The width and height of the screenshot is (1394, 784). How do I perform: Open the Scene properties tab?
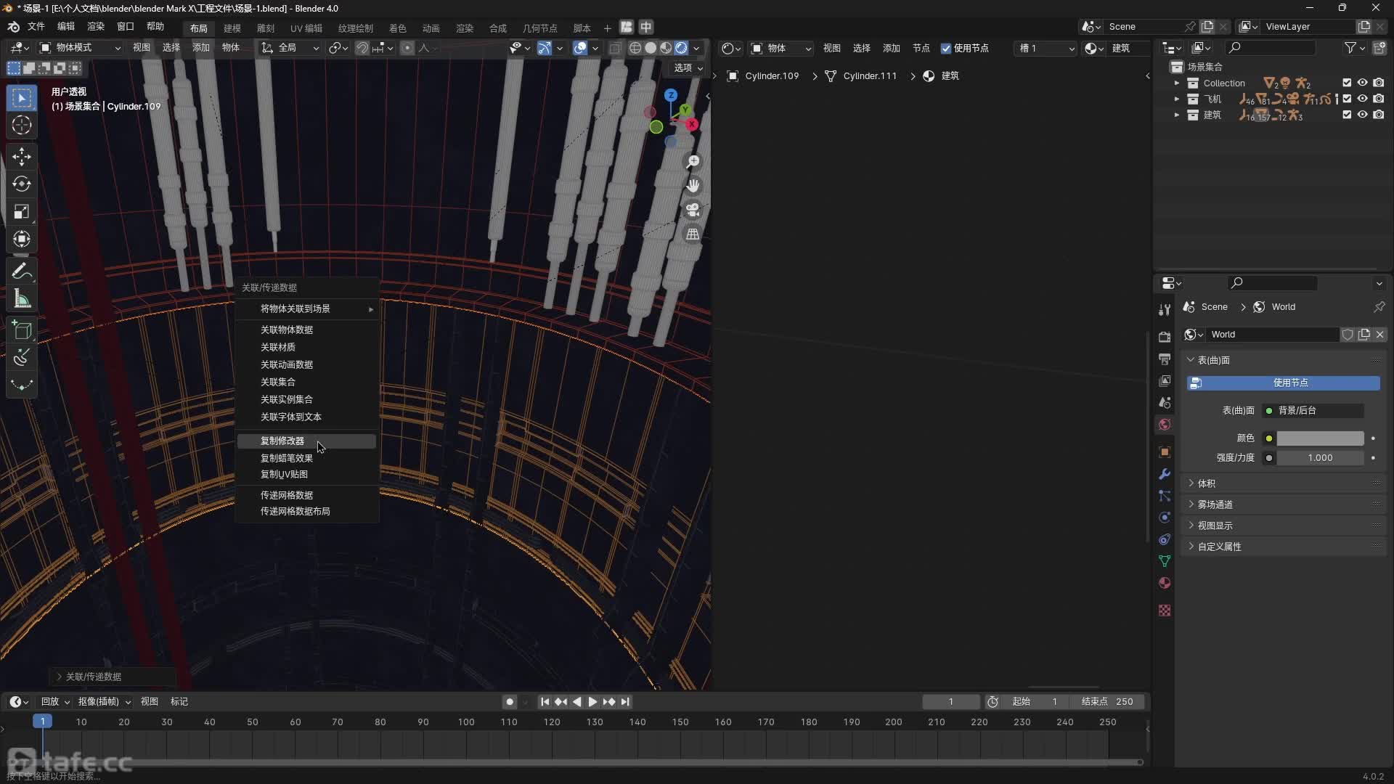(x=1165, y=403)
